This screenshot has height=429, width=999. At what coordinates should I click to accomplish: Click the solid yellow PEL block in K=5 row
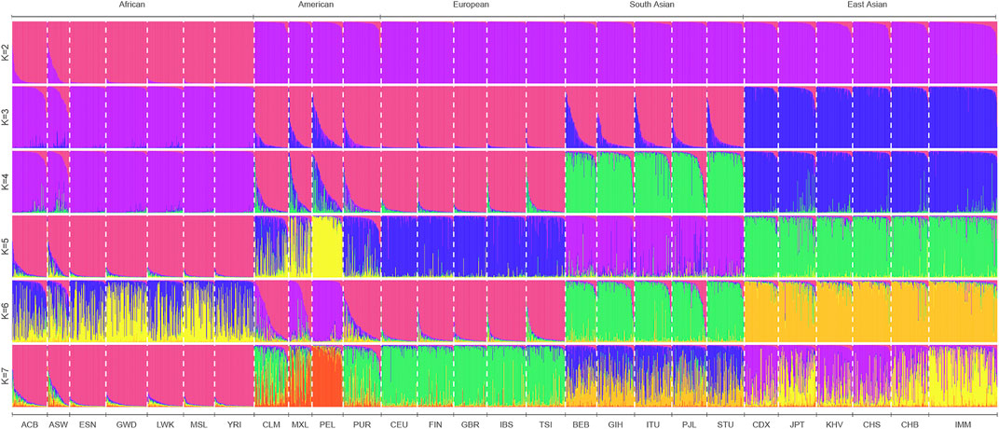tap(327, 247)
